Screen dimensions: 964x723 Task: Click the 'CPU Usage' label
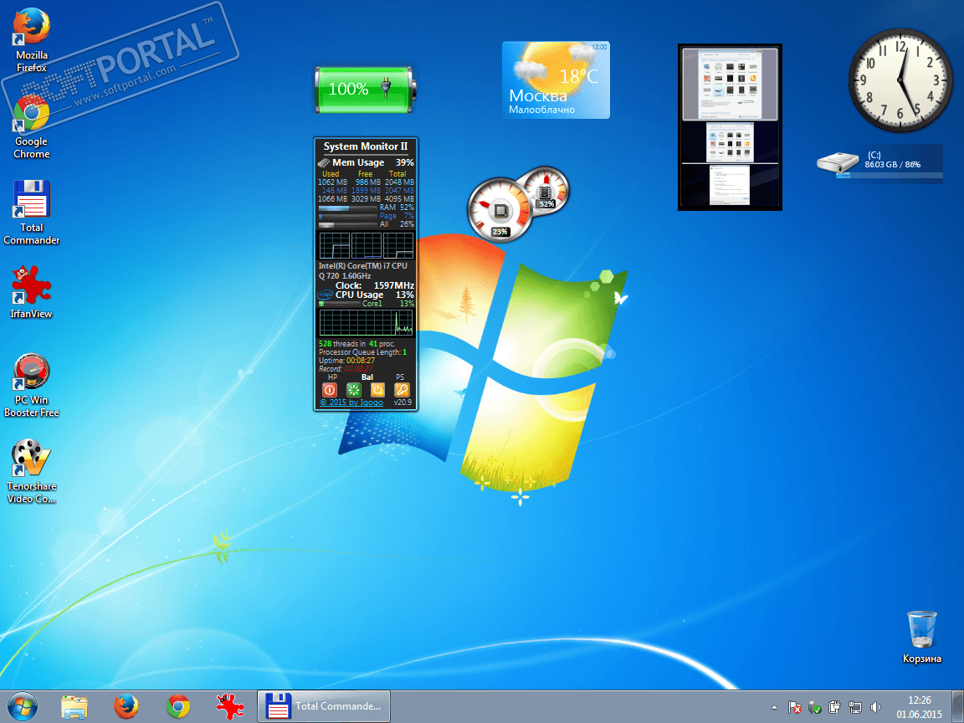[359, 295]
